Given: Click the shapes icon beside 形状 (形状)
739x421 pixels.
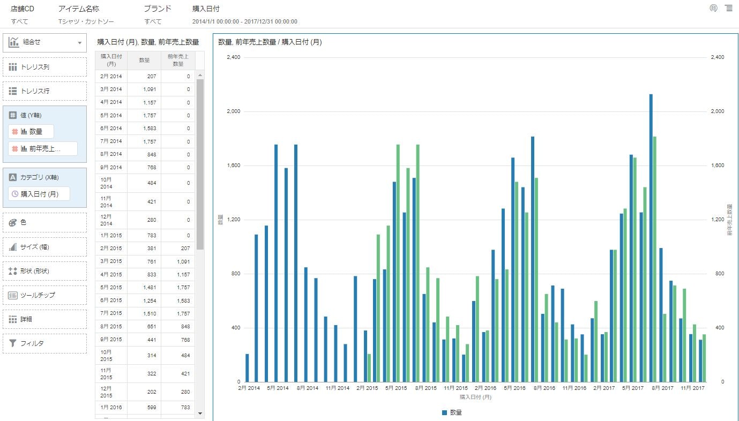Looking at the screenshot, I should tap(13, 271).
